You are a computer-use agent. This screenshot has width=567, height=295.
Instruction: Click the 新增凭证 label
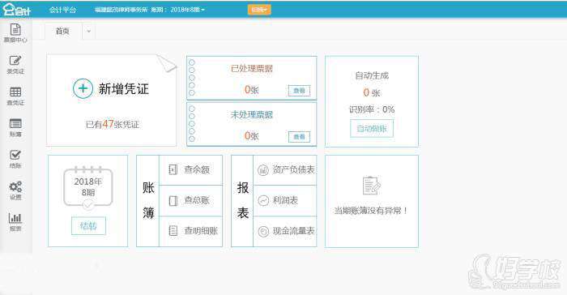pyautogui.click(x=124, y=88)
